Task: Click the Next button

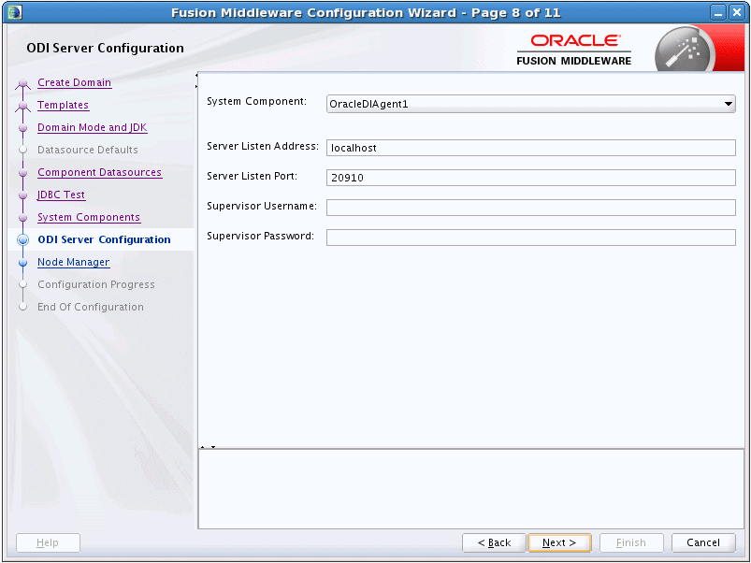Action: click(x=559, y=542)
